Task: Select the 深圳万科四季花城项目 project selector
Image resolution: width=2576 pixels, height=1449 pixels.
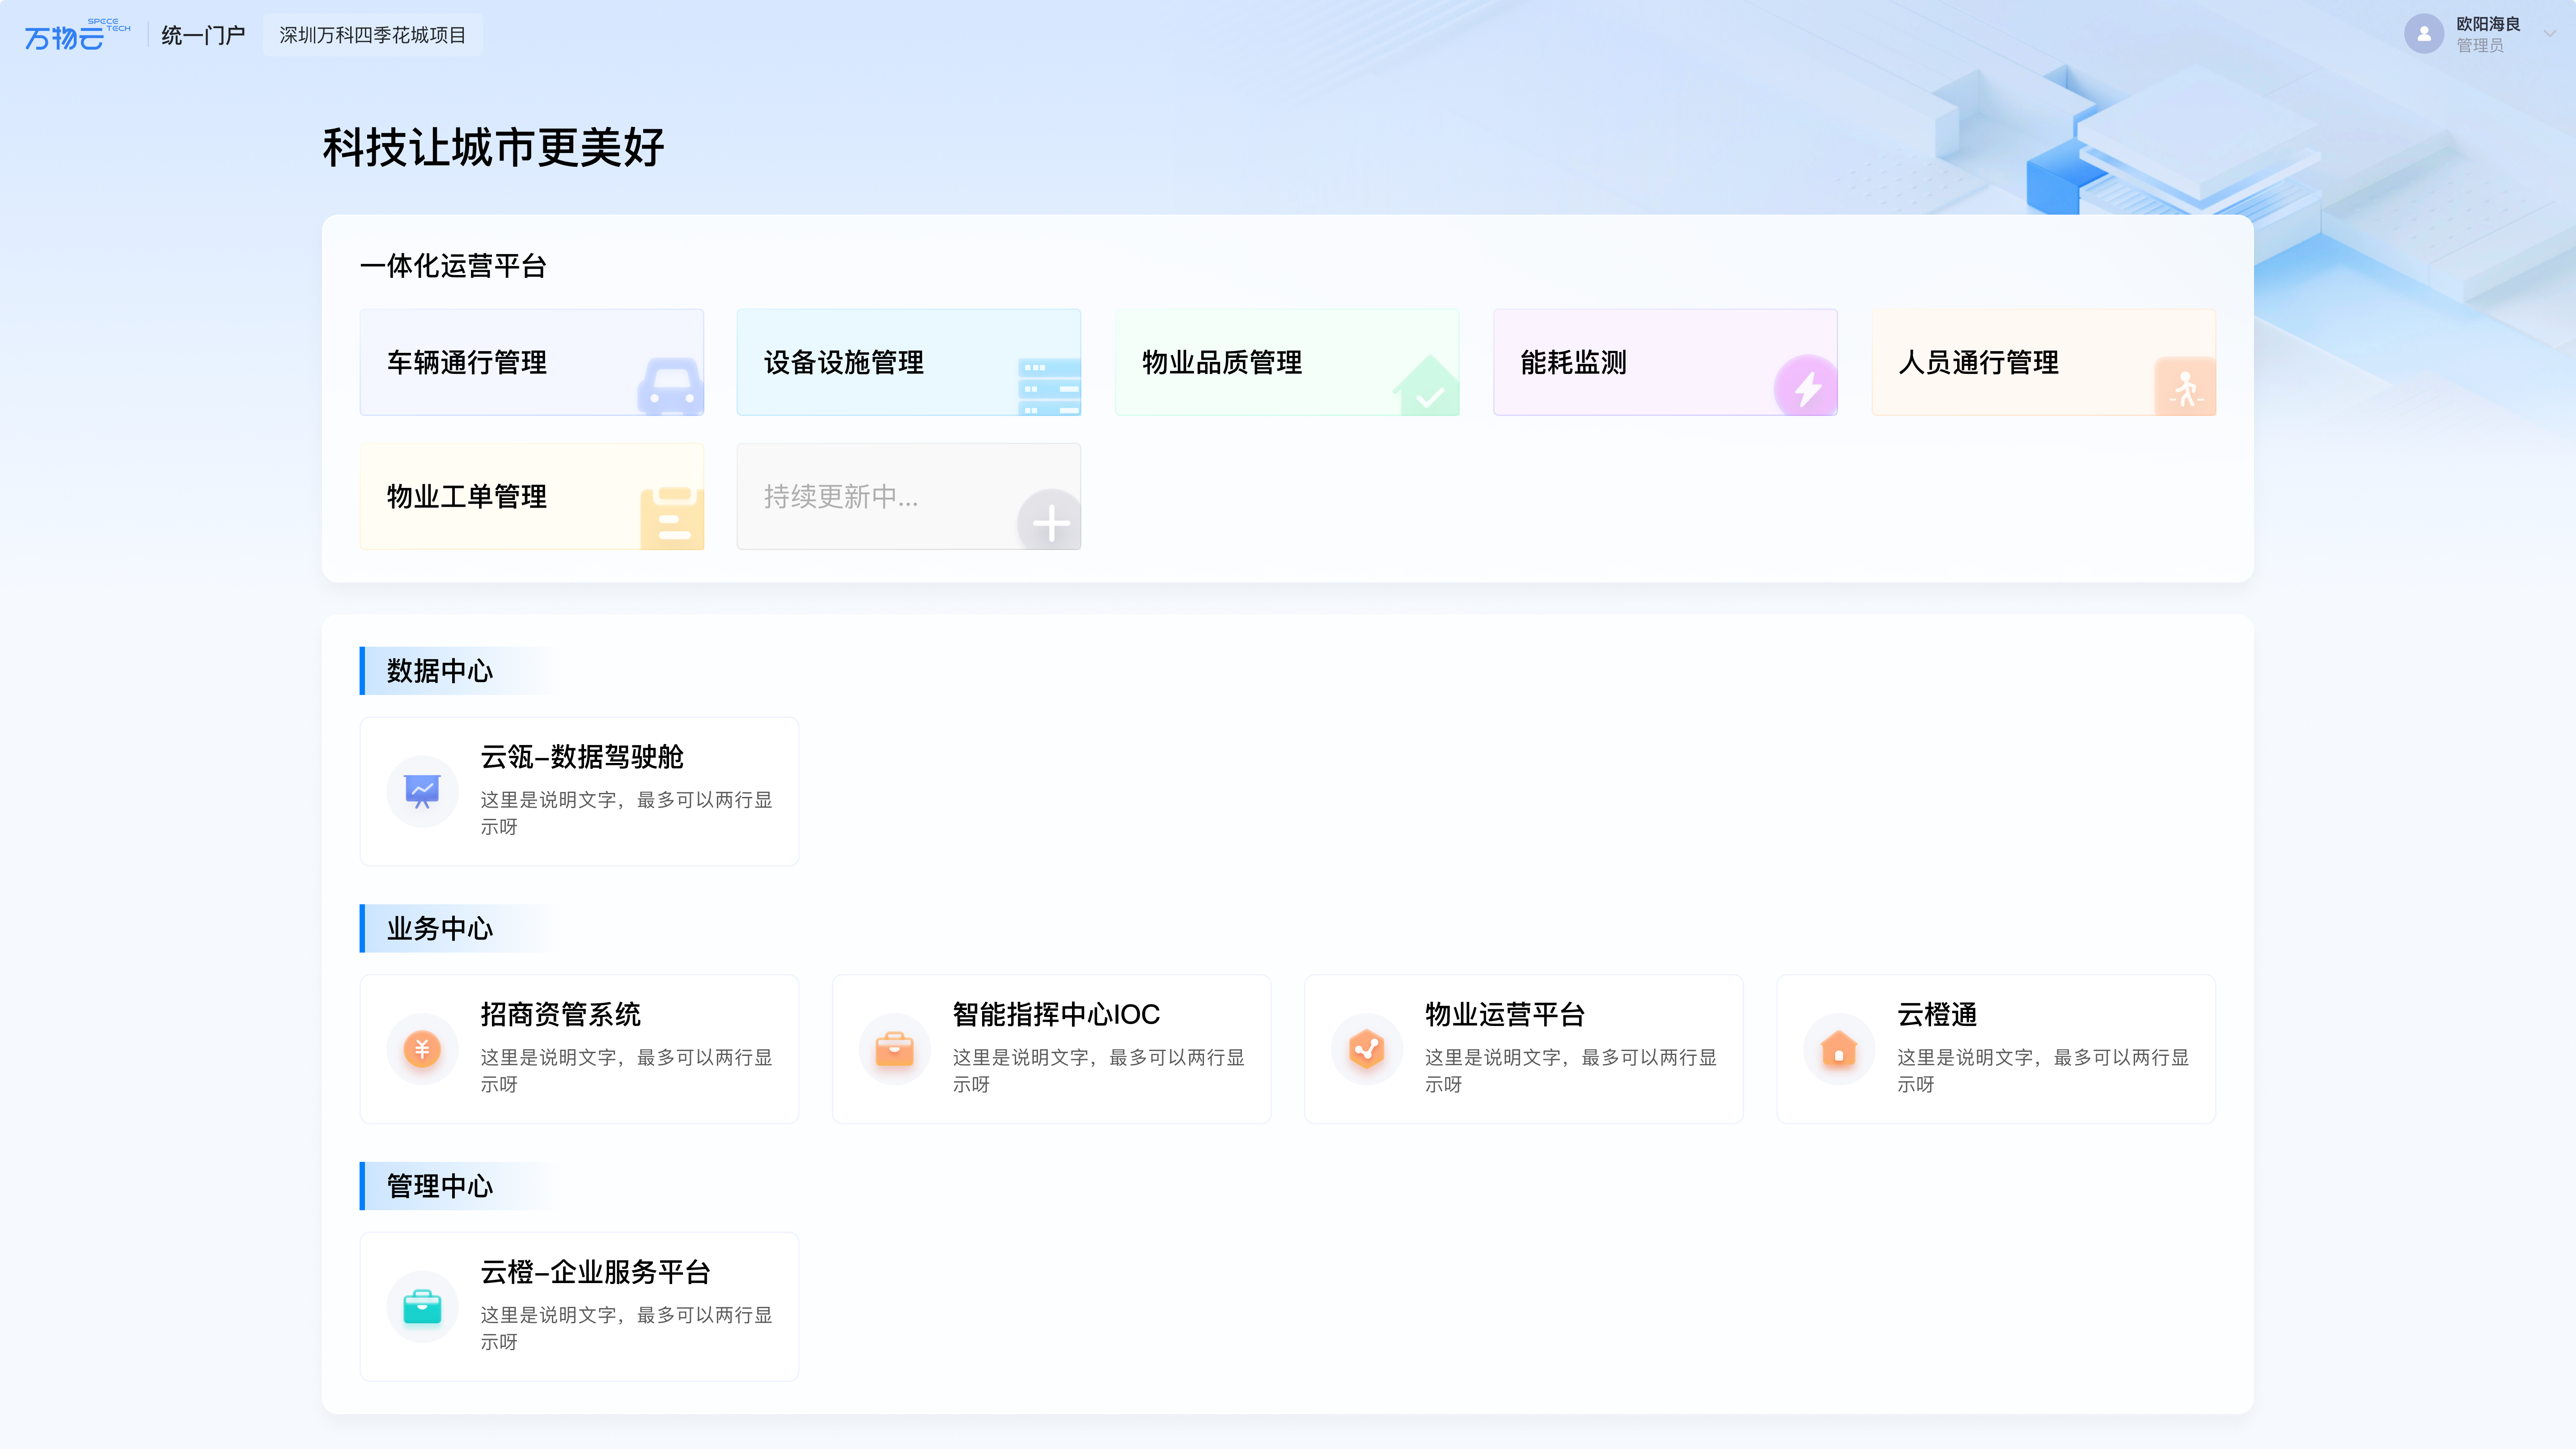Action: (x=372, y=35)
